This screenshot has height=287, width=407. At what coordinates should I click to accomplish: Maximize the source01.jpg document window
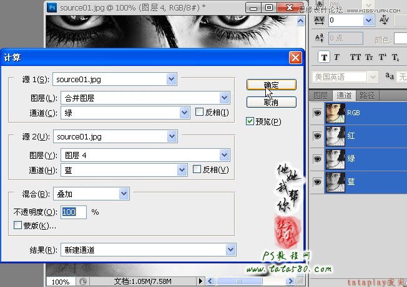(x=269, y=7)
